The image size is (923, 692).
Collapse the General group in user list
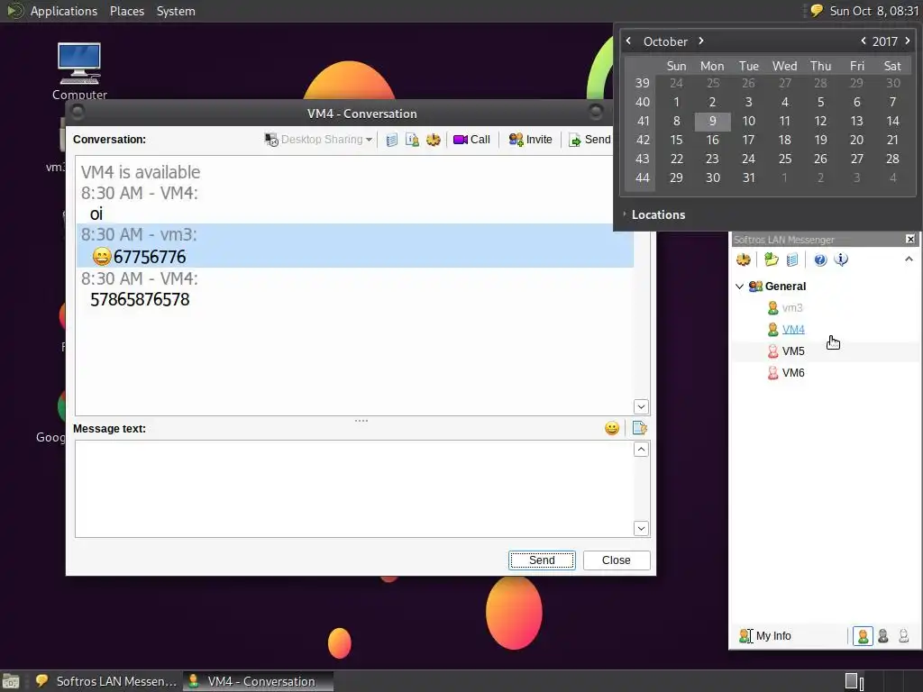click(x=739, y=286)
